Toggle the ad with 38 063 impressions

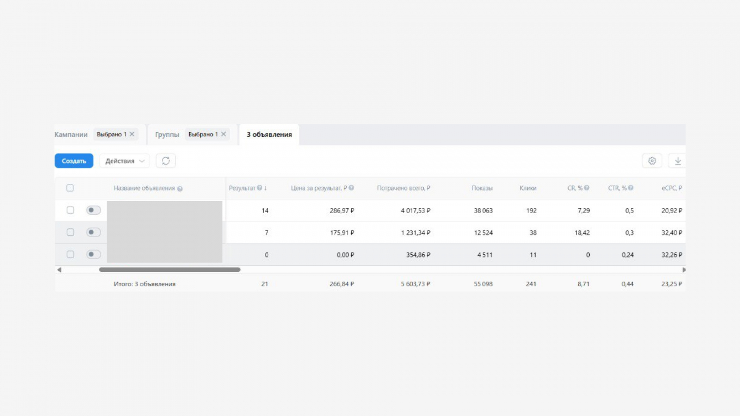click(93, 210)
